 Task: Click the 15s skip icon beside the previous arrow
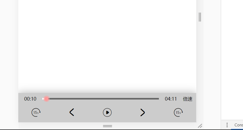click(x=36, y=112)
